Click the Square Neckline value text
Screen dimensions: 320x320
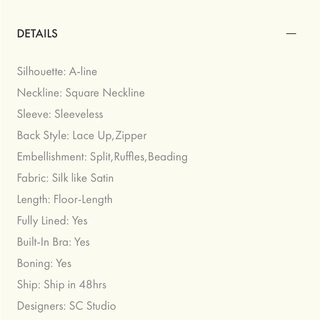coord(105,93)
